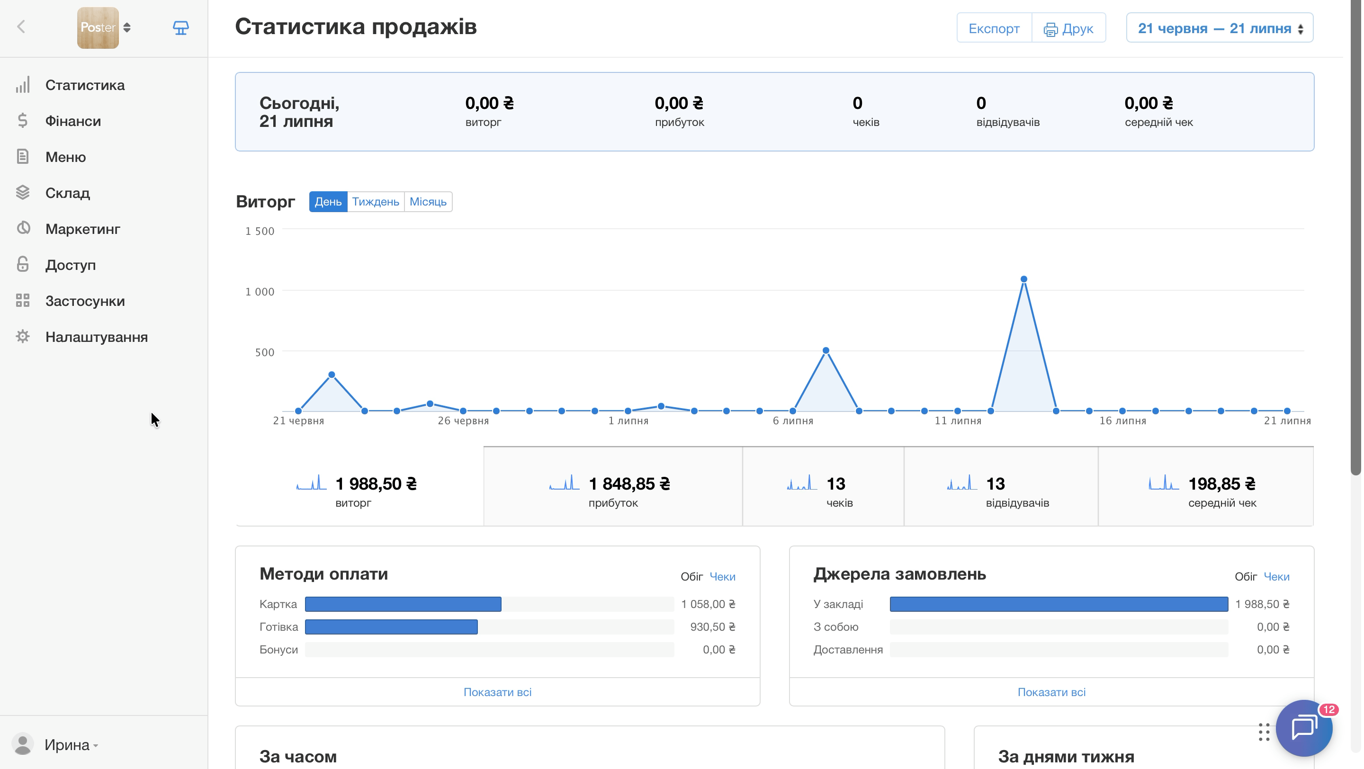Go to Налаштування section
The height and width of the screenshot is (769, 1364).
click(96, 337)
